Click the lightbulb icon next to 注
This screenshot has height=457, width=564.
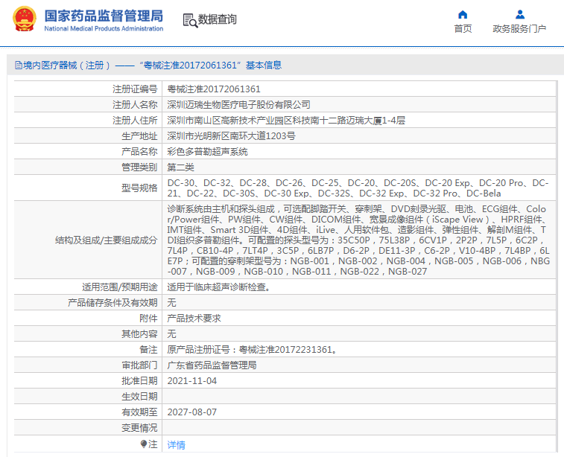tap(144, 444)
